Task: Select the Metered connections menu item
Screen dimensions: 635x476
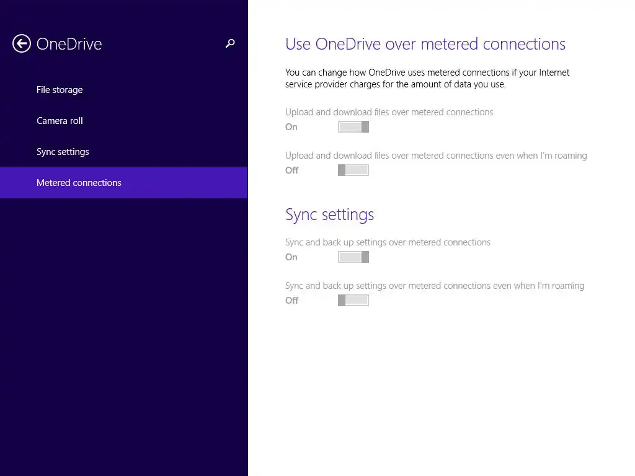Action: coord(124,183)
